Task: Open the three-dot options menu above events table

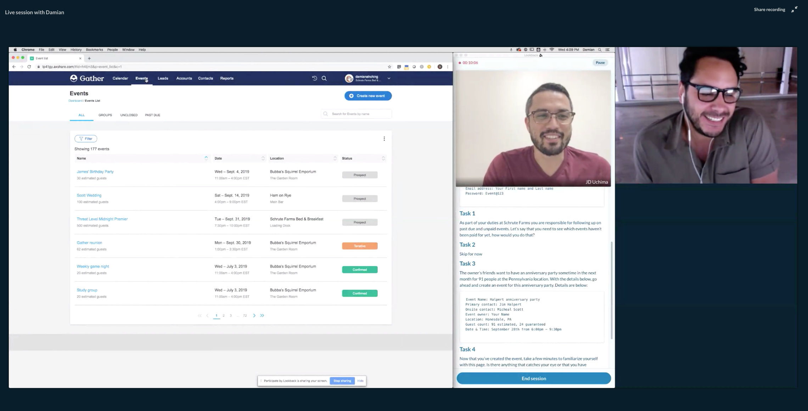Action: [x=384, y=139]
